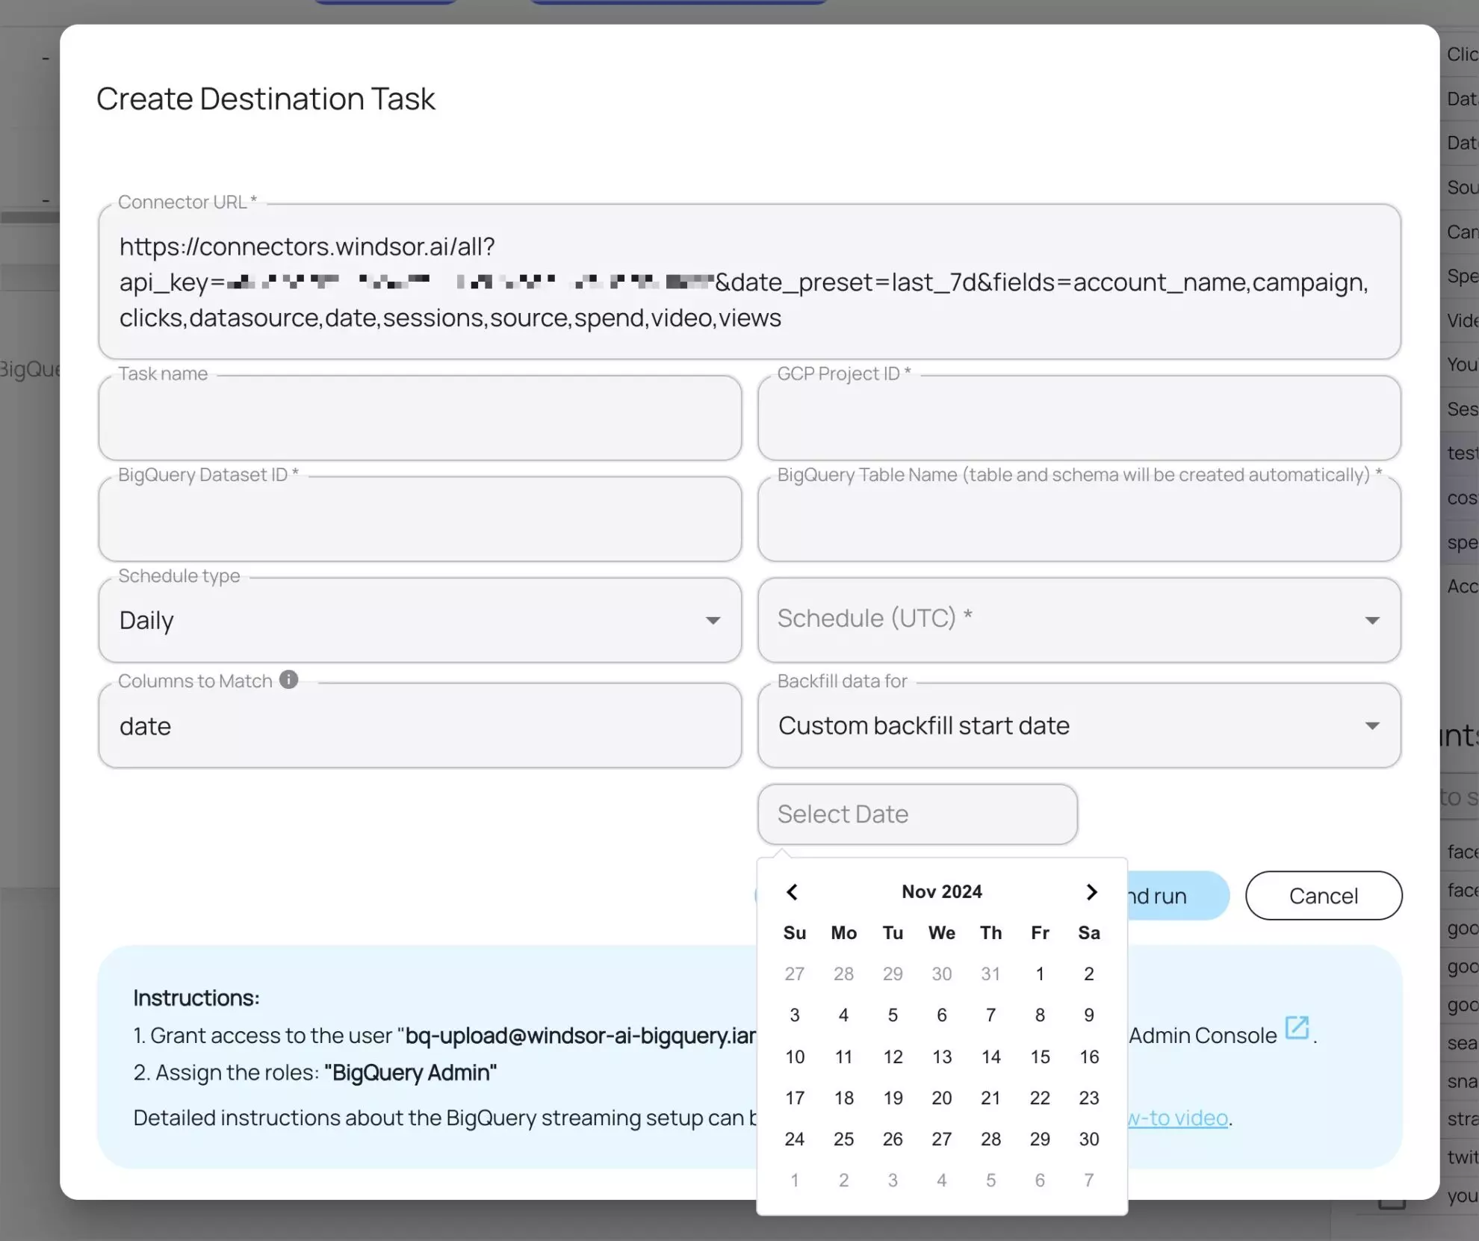Click into BigQuery Table Name field
Viewport: 1479px width, 1241px height.
tap(1079, 519)
